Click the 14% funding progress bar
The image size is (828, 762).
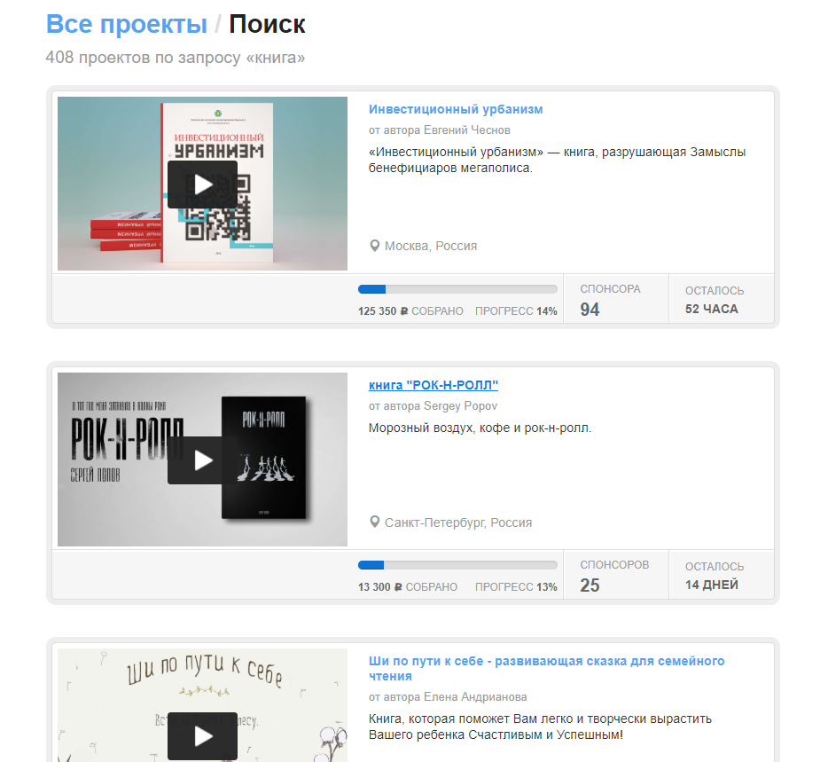point(457,289)
